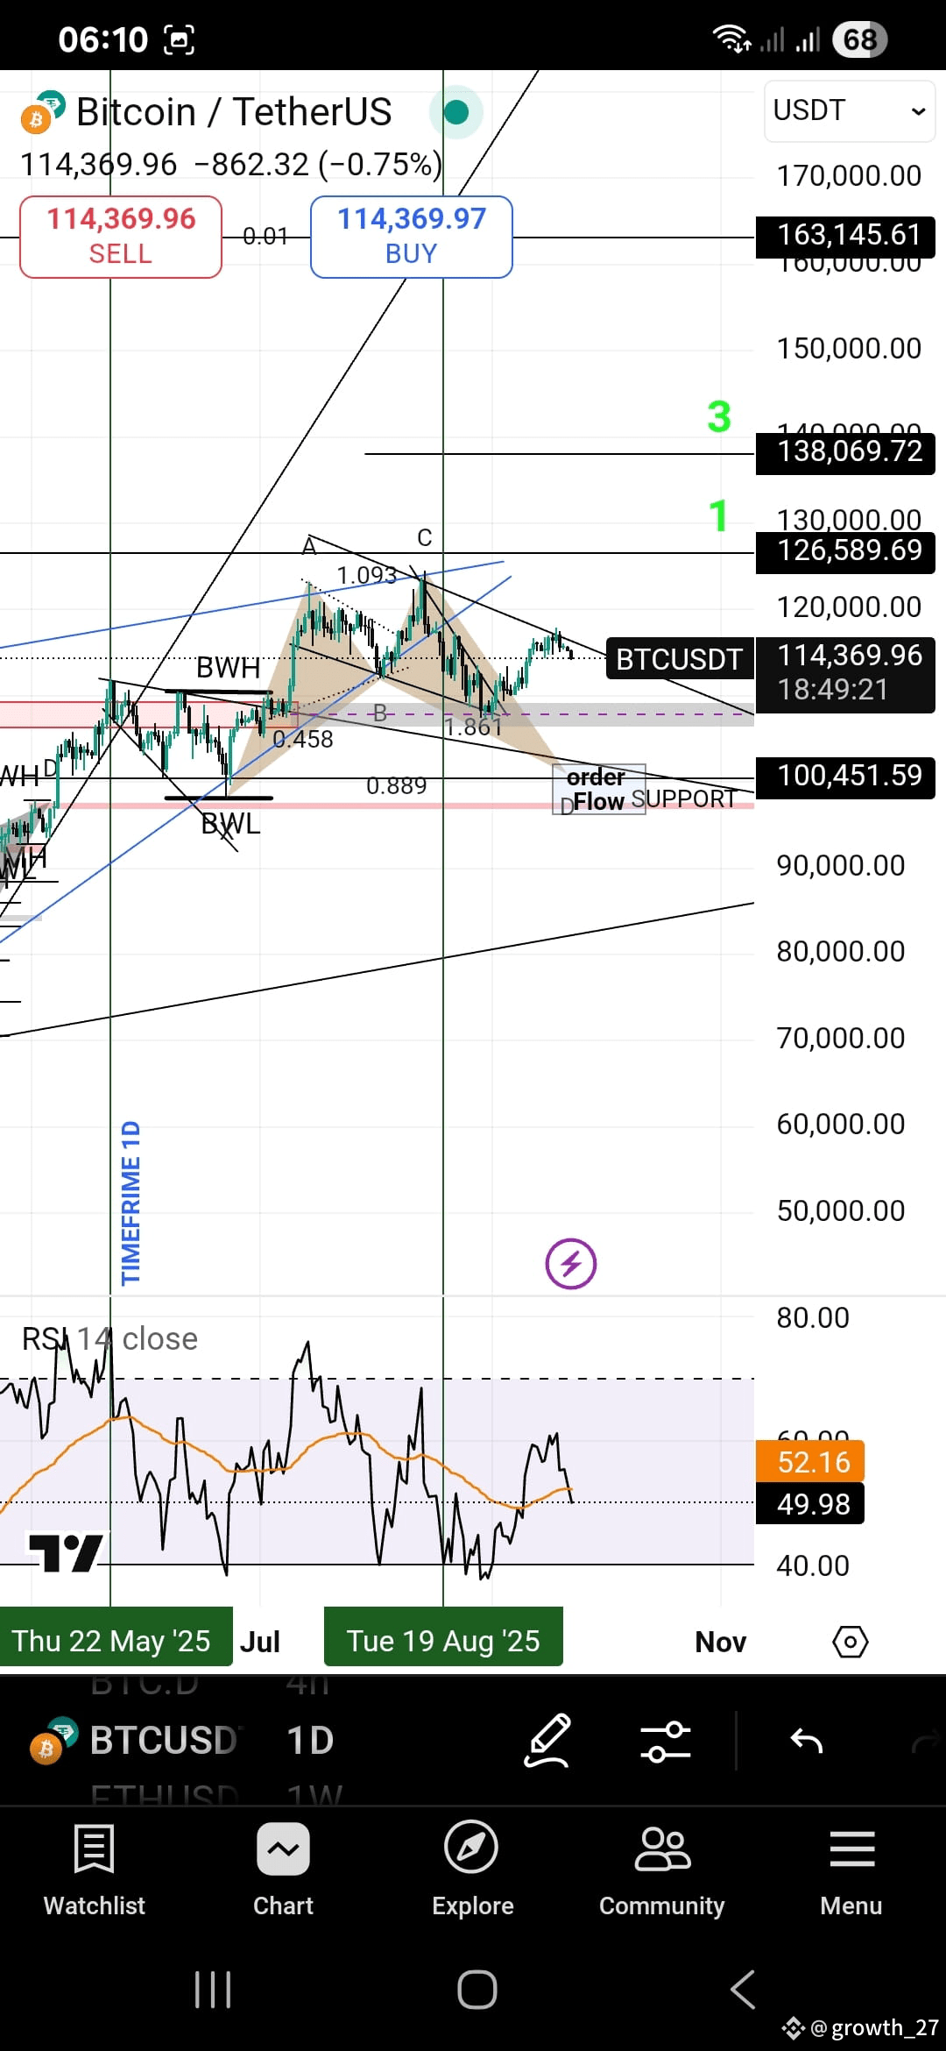Screen dimensions: 946x2051
Task: Select the TIMEFRIME 1D vertical label
Action: point(131,1203)
